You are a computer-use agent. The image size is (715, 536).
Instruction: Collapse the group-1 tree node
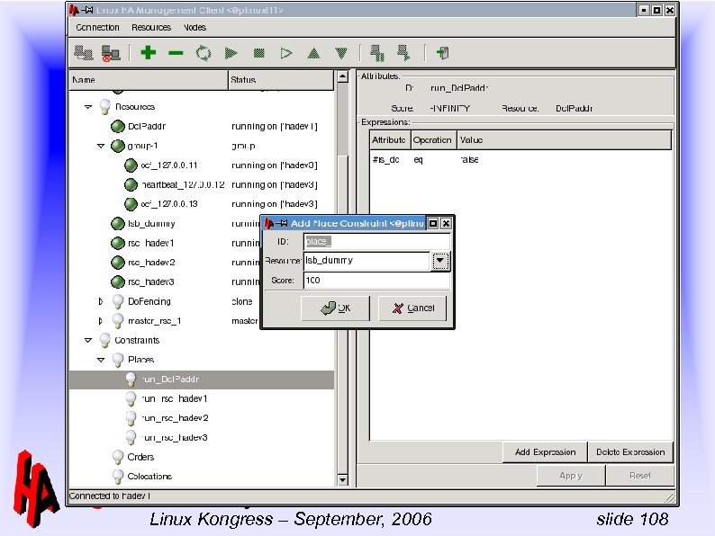click(101, 147)
